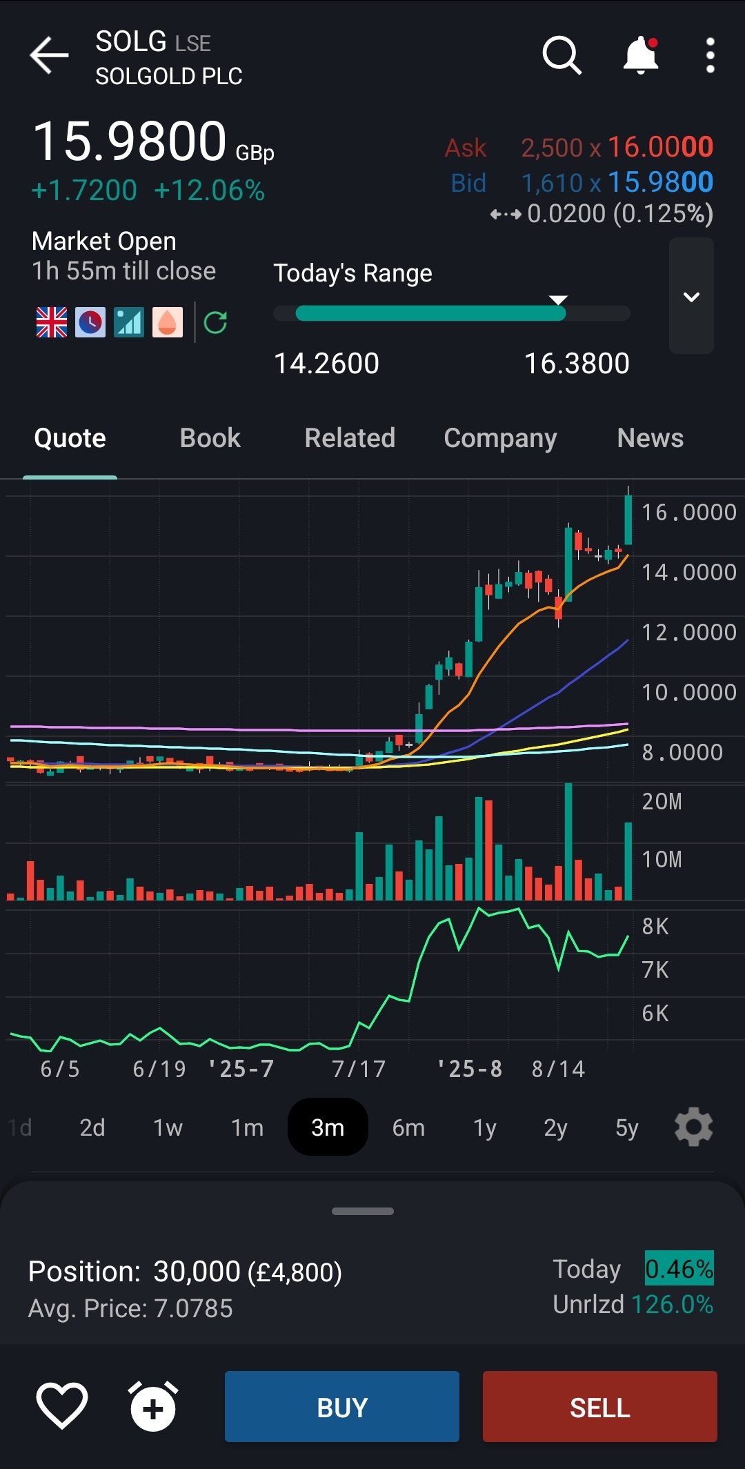The height and width of the screenshot is (1469, 745).
Task: Tap the orange droplet icon badge
Action: tap(168, 322)
